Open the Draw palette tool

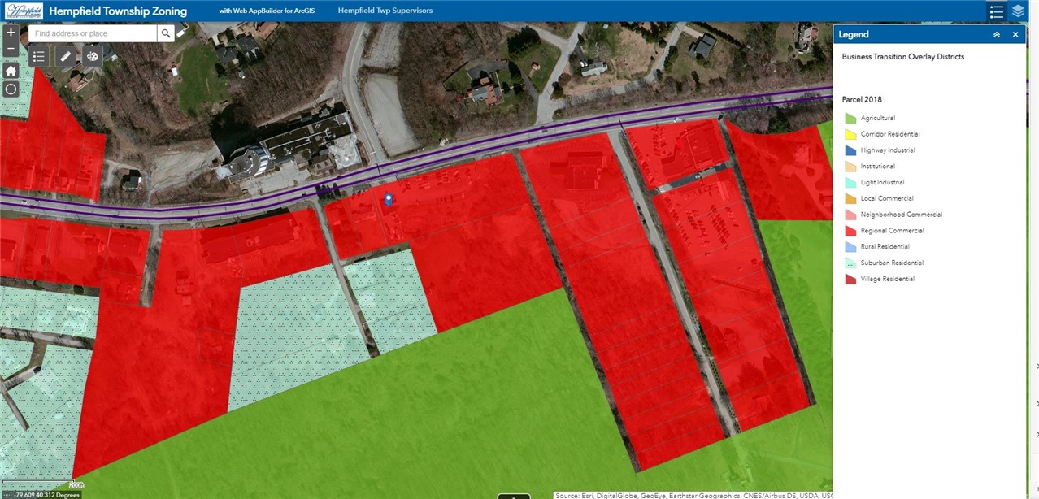[93, 56]
